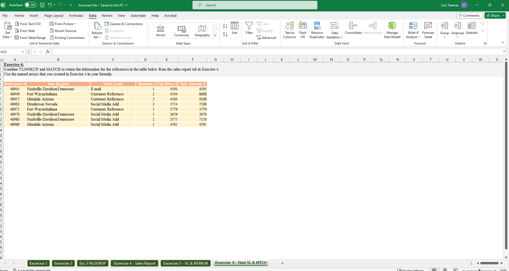This screenshot has width=509, height=271.
Task: Click the vertical scrollbar thumb
Action: click(x=506, y=156)
